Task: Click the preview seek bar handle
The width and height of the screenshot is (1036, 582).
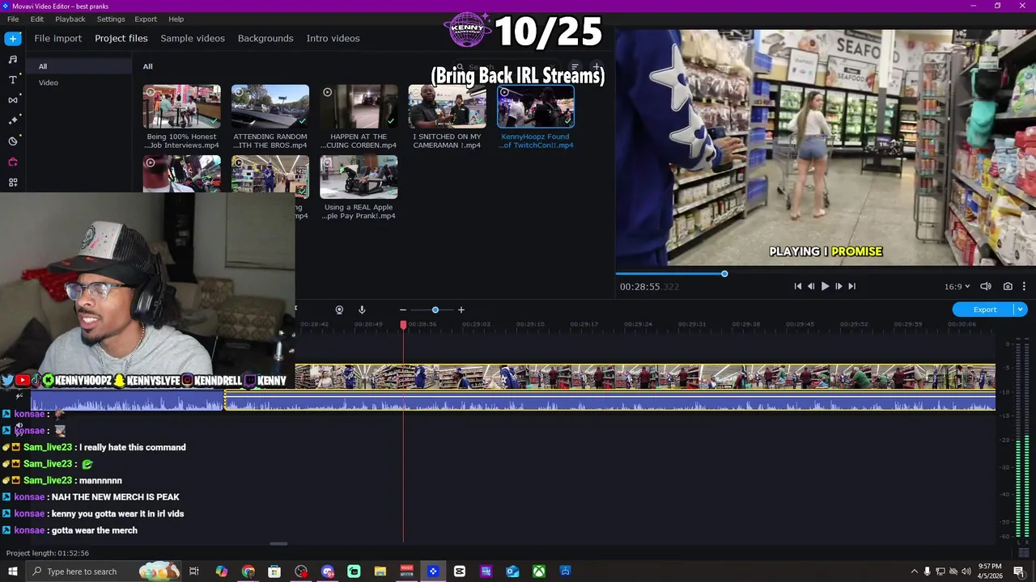Action: (x=724, y=274)
